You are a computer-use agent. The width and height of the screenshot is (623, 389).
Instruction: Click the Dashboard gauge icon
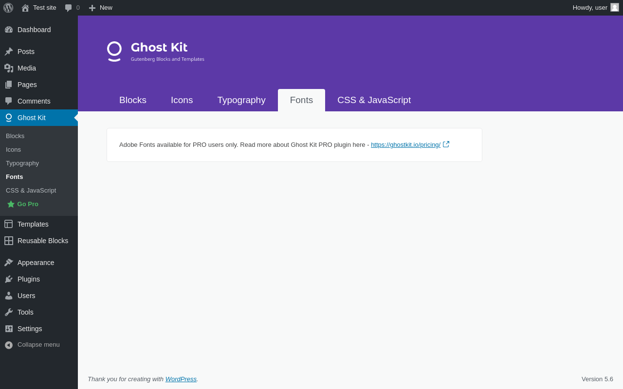[9, 30]
